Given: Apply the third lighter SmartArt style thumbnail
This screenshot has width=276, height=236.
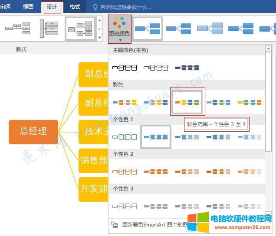Looking at the screenshot, I should pos(210,28).
